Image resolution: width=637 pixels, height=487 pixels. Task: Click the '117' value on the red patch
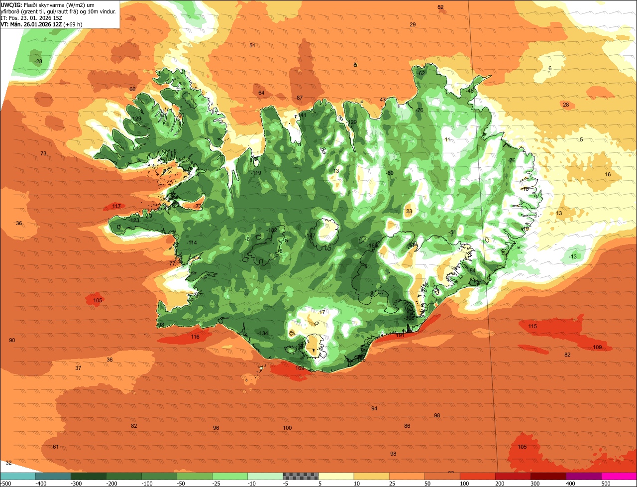point(116,206)
